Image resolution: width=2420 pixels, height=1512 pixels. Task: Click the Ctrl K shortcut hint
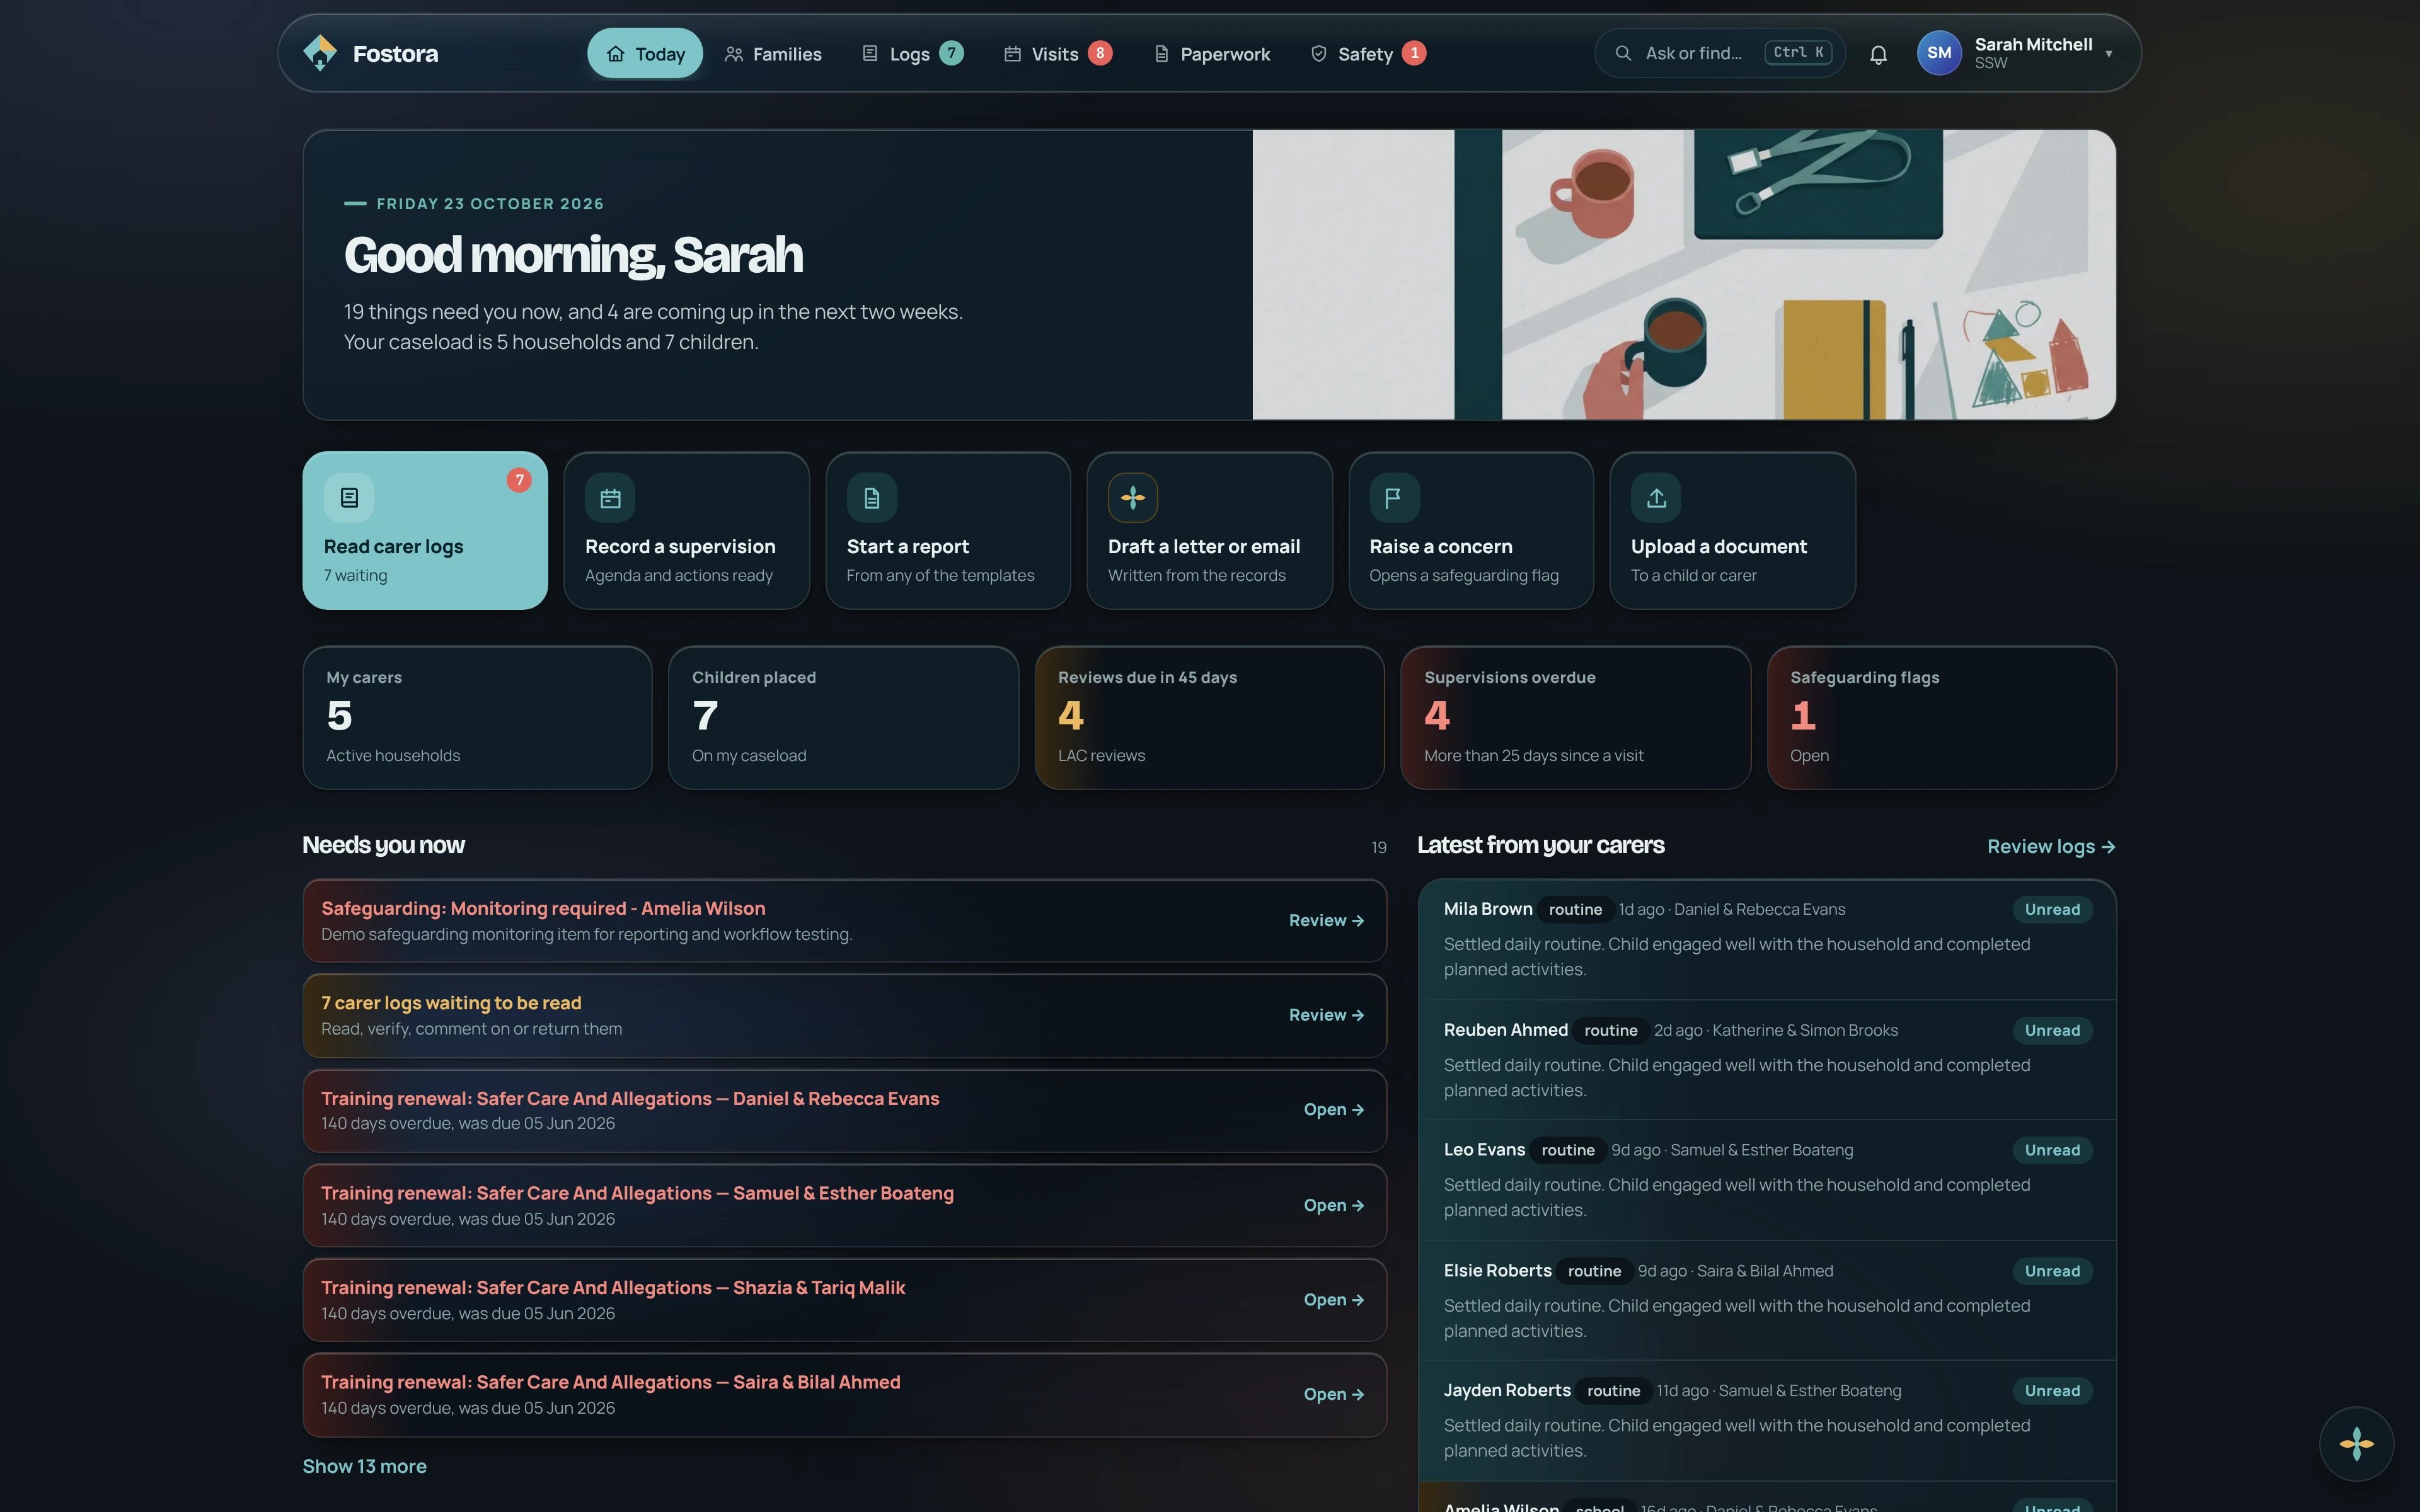pyautogui.click(x=1798, y=53)
